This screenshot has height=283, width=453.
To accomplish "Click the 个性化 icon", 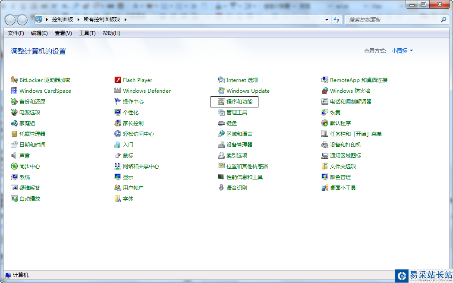I will (x=118, y=112).
